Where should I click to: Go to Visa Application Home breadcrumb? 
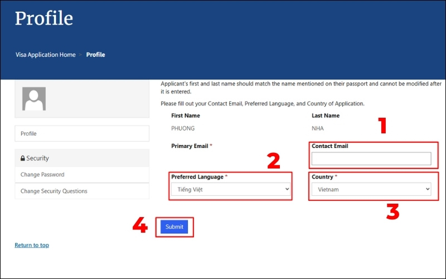[45, 55]
